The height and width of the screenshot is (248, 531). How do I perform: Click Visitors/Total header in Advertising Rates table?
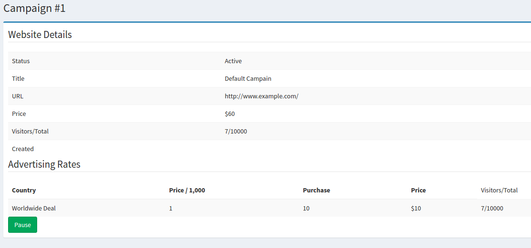(x=499, y=190)
